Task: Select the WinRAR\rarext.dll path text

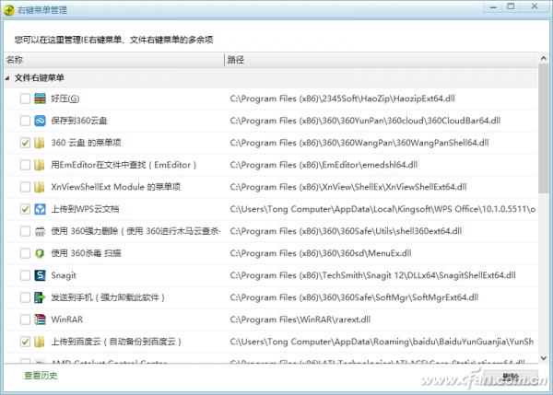Action: (x=300, y=319)
